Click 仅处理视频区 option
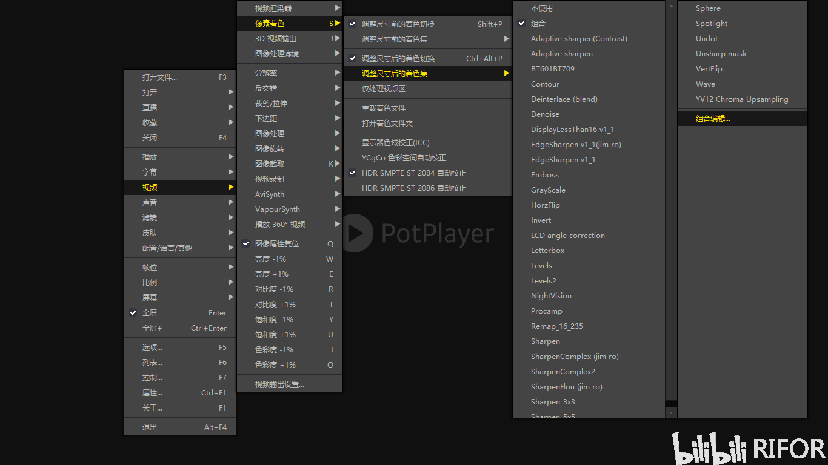Screen dimensions: 828x465 (427, 89)
